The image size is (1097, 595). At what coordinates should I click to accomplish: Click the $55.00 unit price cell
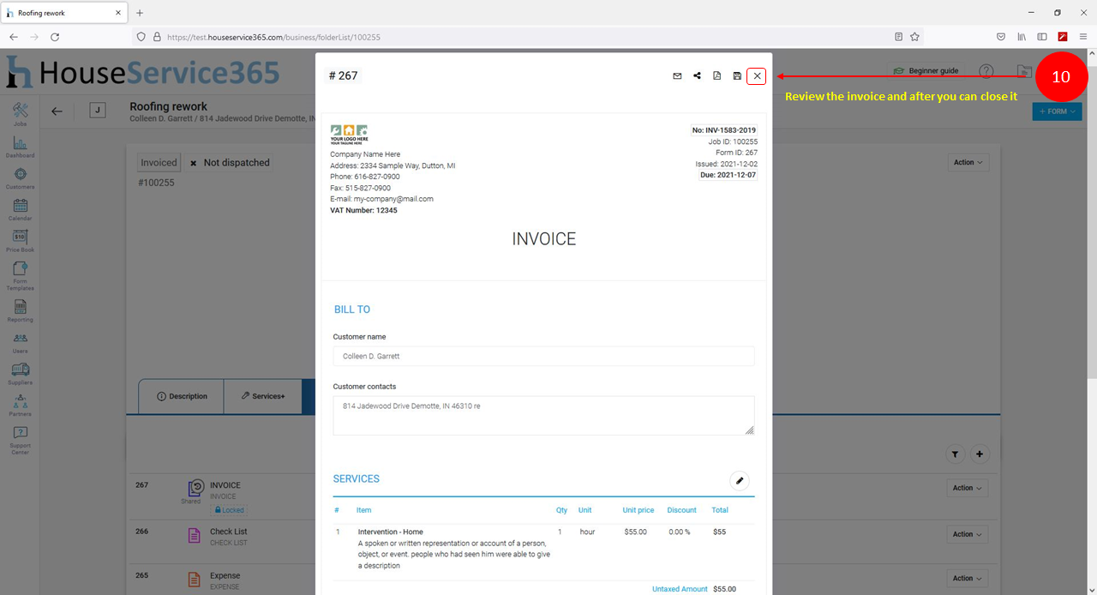[x=636, y=532]
